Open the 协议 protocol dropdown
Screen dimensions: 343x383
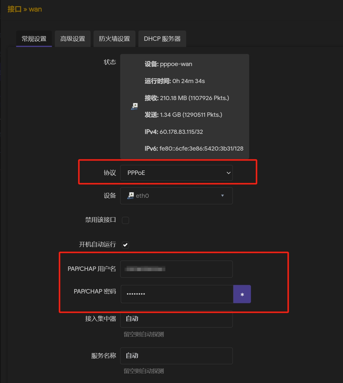coord(176,173)
